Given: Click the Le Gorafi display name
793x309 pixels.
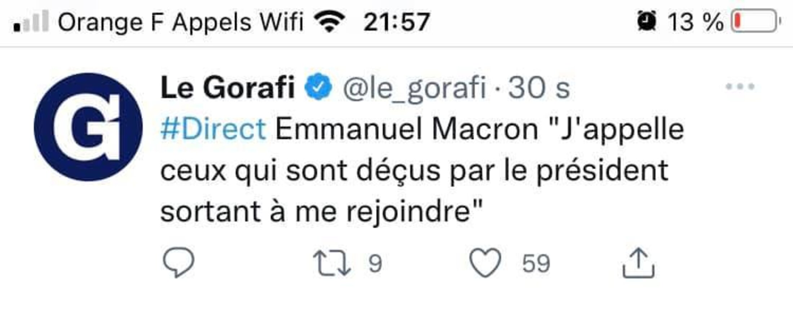Looking at the screenshot, I should click(x=227, y=87).
